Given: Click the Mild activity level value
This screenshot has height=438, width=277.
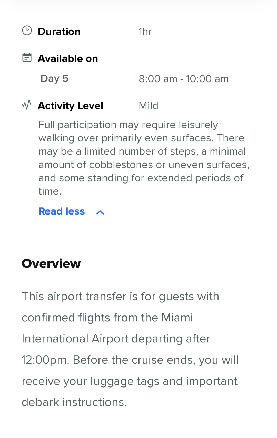Looking at the screenshot, I should (149, 106).
